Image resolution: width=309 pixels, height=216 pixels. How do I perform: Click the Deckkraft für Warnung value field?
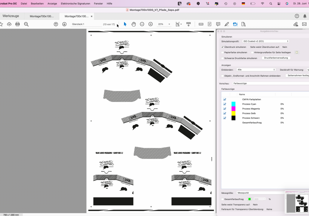tap(308, 70)
